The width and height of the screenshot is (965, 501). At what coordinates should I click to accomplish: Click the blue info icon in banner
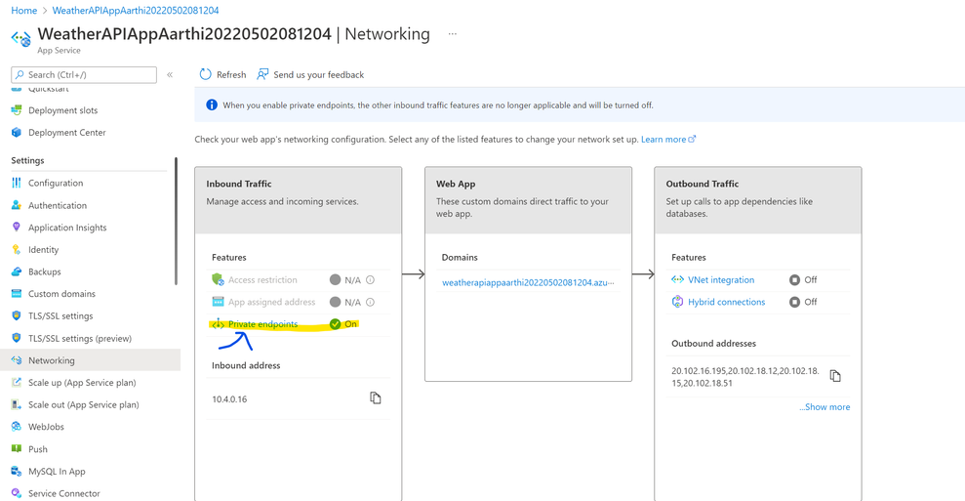pyautogui.click(x=211, y=104)
